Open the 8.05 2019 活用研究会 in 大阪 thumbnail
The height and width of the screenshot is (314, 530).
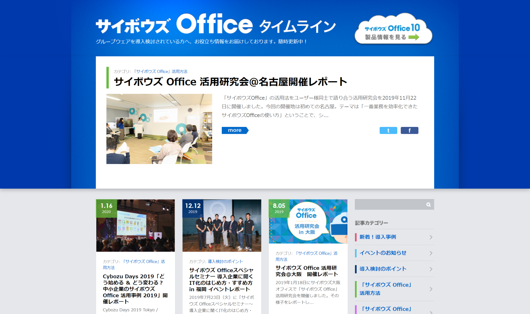308,221
